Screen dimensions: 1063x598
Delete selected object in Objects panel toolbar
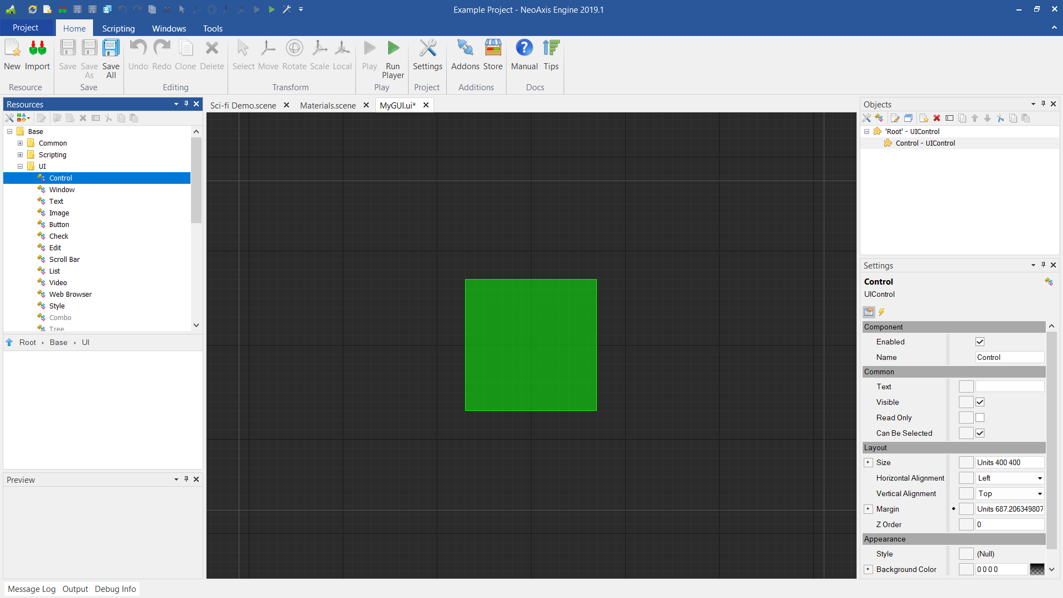pos(937,118)
